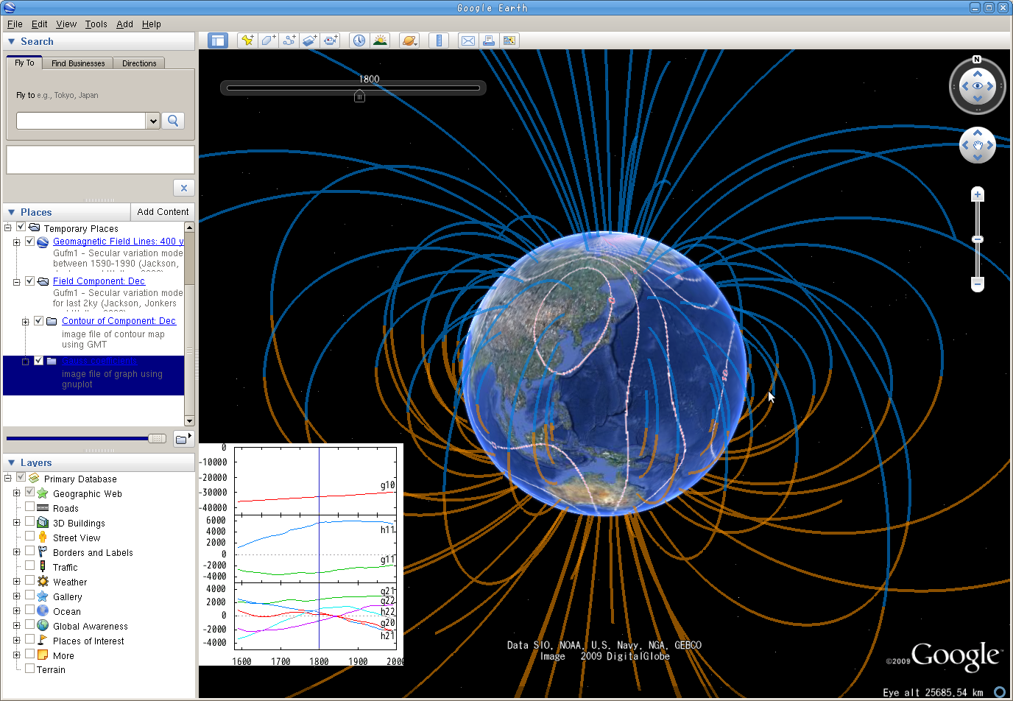Click the Email envelope icon
The image size is (1013, 701).
coord(467,40)
